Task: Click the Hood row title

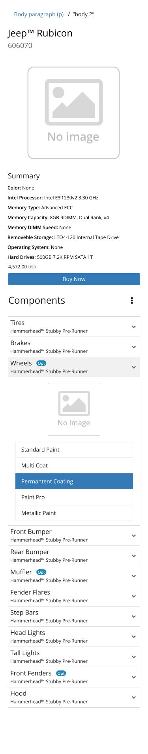Action: 19,693
